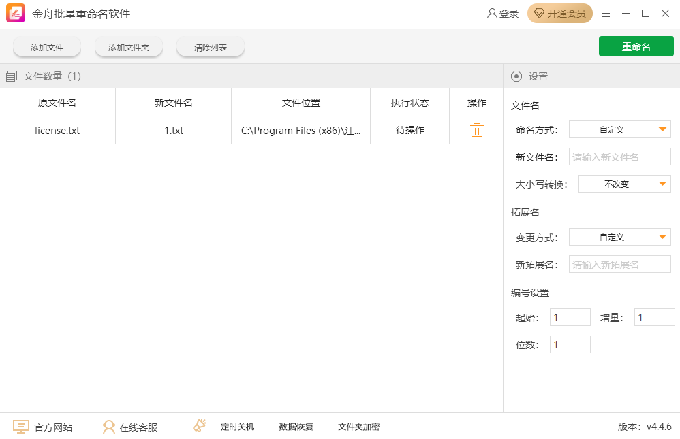Screen dimensions: 680x439
Task: Click the 开通会员 membership button
Action: (x=559, y=14)
